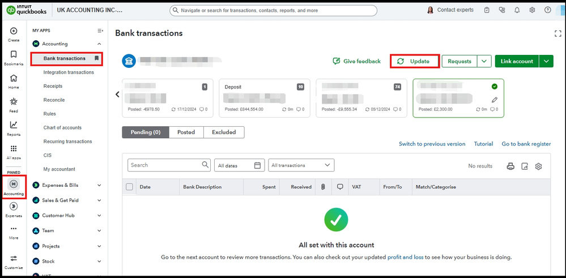The height and width of the screenshot is (278, 566).
Task: Click the Requests button
Action: (x=459, y=61)
